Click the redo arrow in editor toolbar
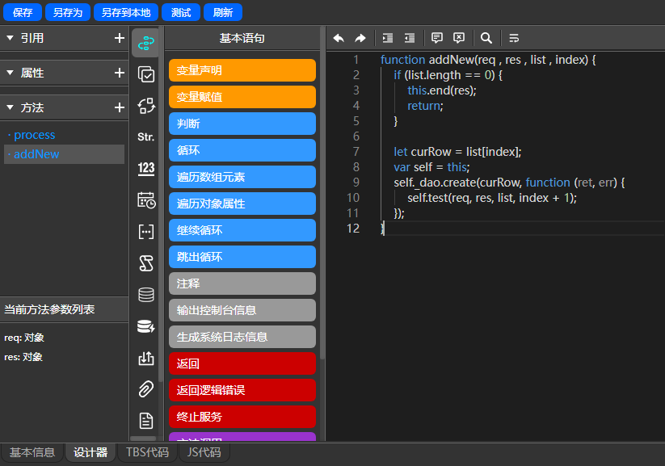The image size is (665, 466). 360,38
